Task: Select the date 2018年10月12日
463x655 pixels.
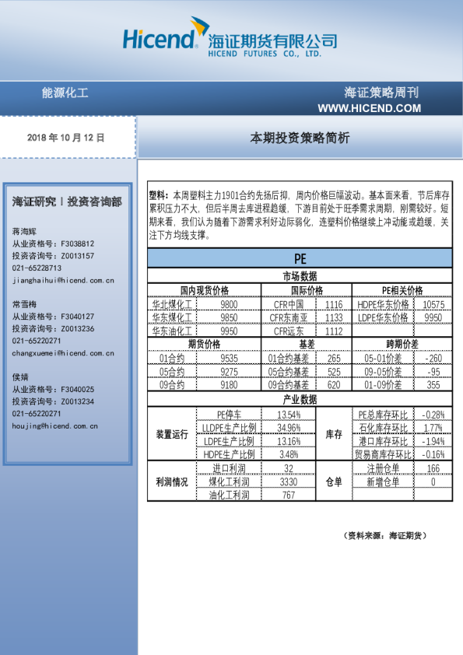Action: pyautogui.click(x=65, y=138)
